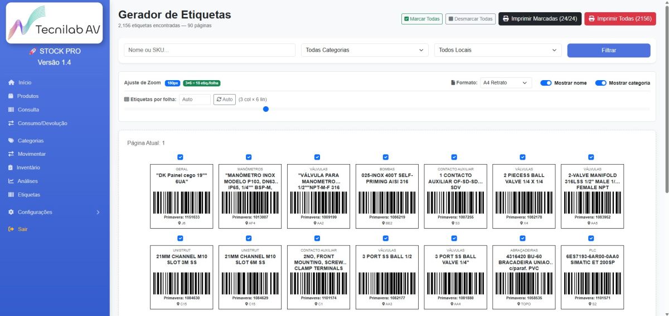
Task: Open Movimentar in sidebar
Action: pyautogui.click(x=32, y=154)
